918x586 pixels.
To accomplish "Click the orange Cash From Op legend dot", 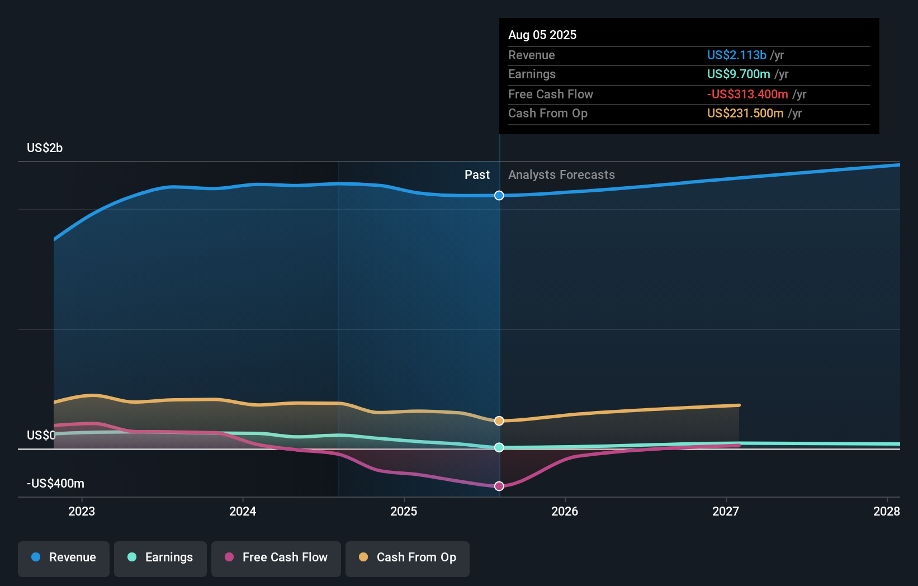I will (x=363, y=557).
